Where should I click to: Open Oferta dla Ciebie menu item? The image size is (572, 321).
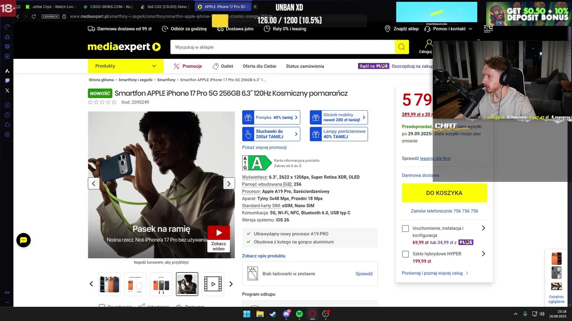tap(259, 66)
